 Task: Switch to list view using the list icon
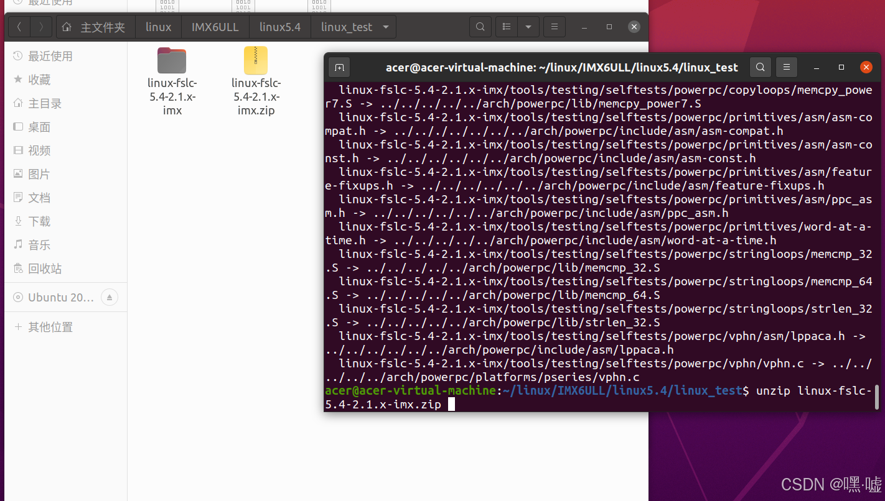point(505,26)
